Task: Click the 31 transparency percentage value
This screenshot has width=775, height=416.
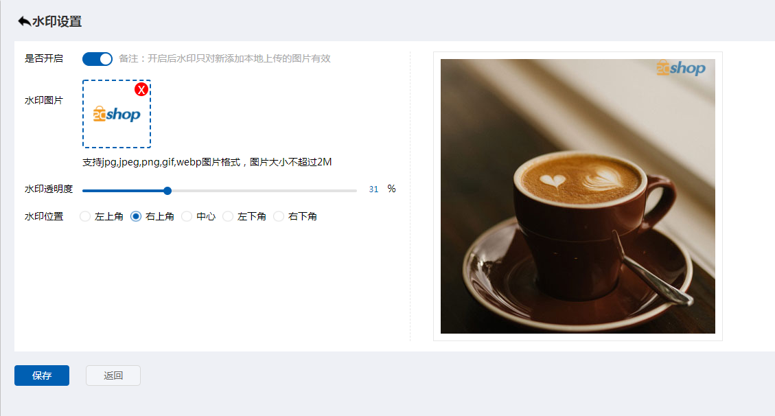Action: 373,189
